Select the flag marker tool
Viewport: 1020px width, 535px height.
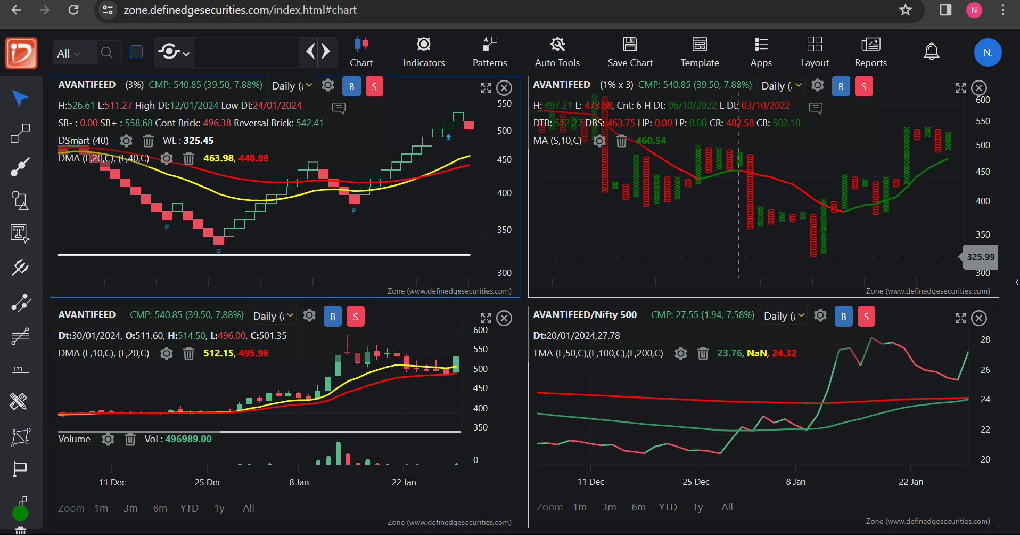[20, 469]
